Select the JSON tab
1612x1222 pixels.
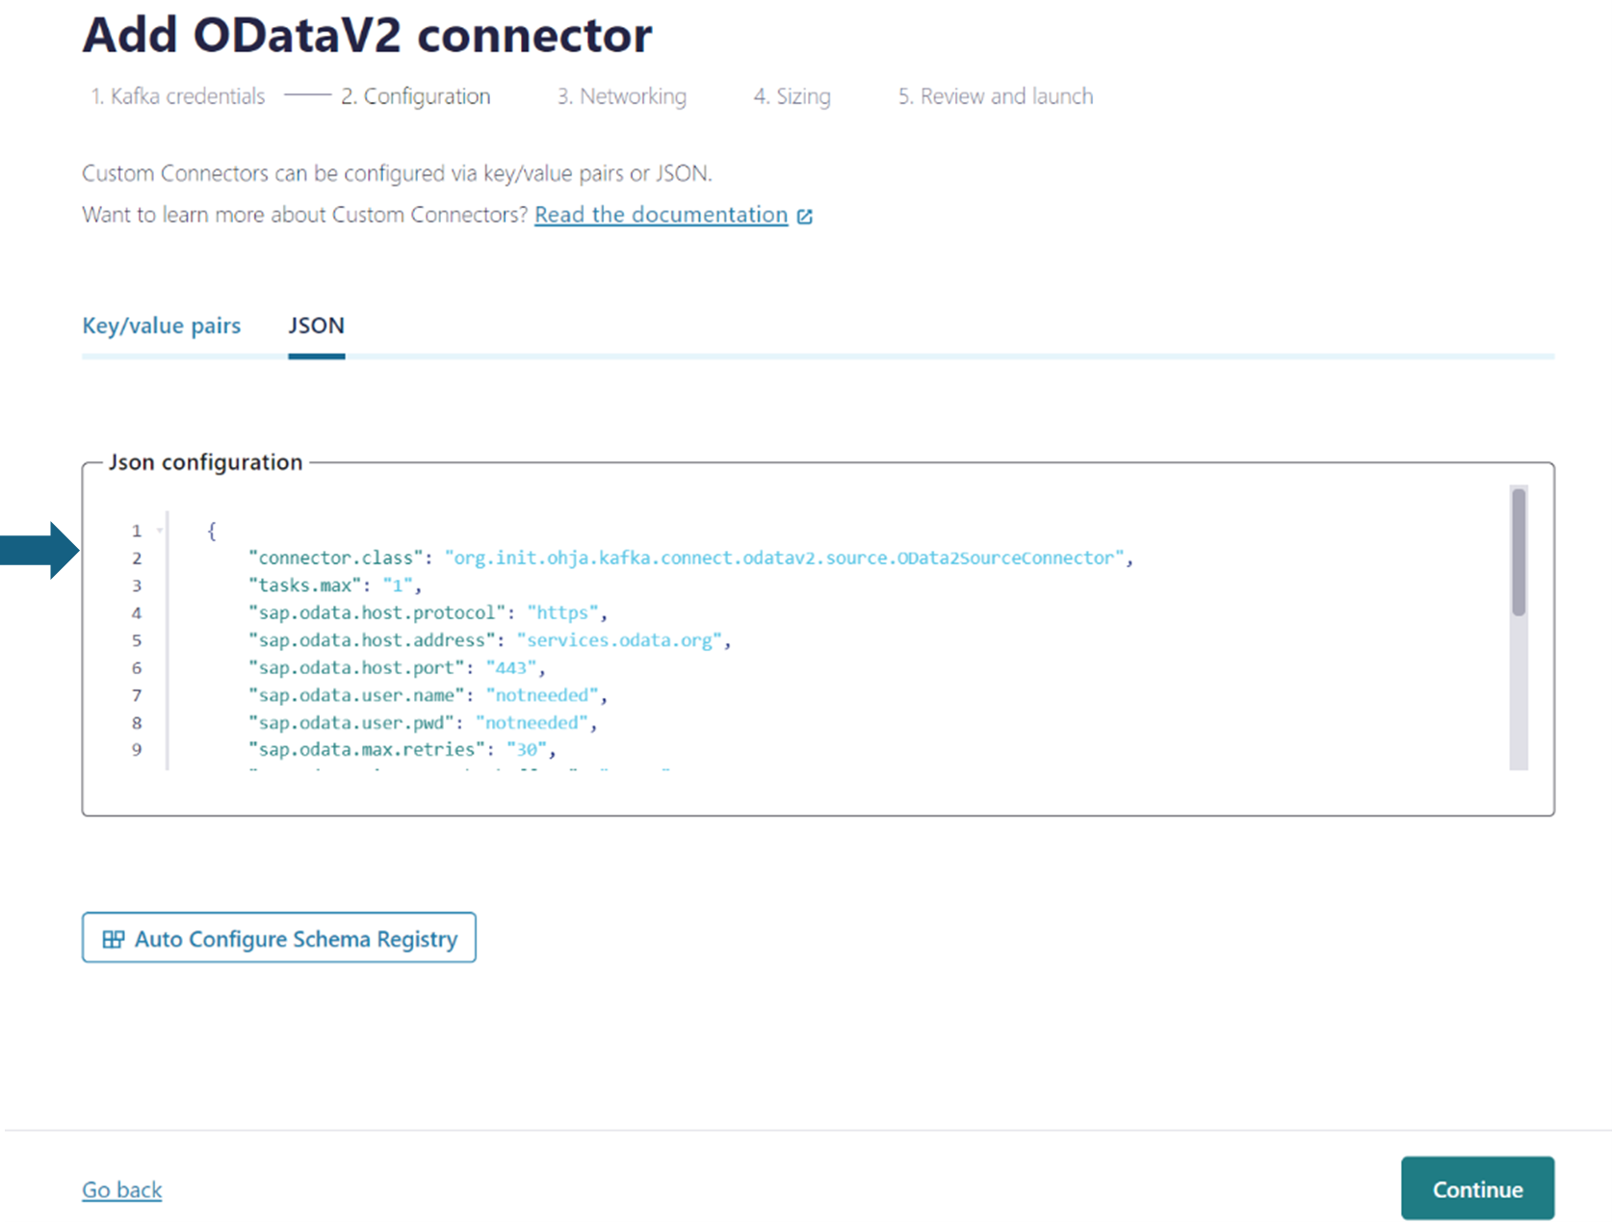click(316, 325)
